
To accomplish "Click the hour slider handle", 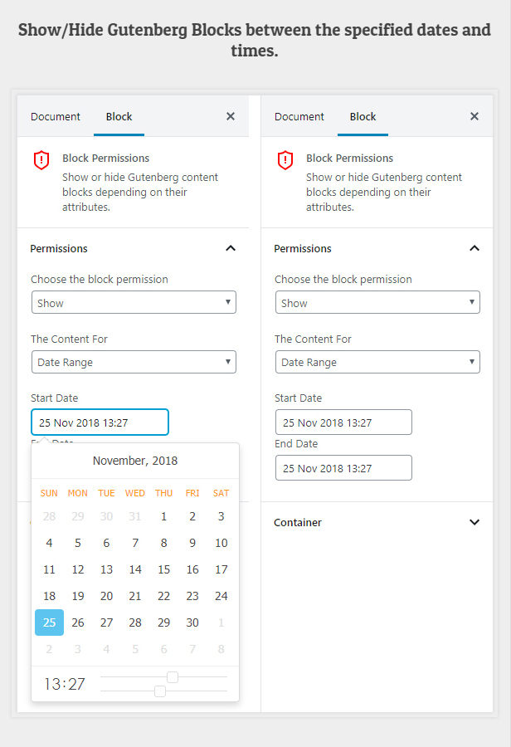I will coord(173,677).
